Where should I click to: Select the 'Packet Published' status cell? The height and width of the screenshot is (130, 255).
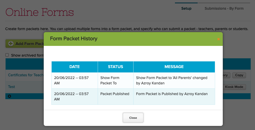(115, 94)
